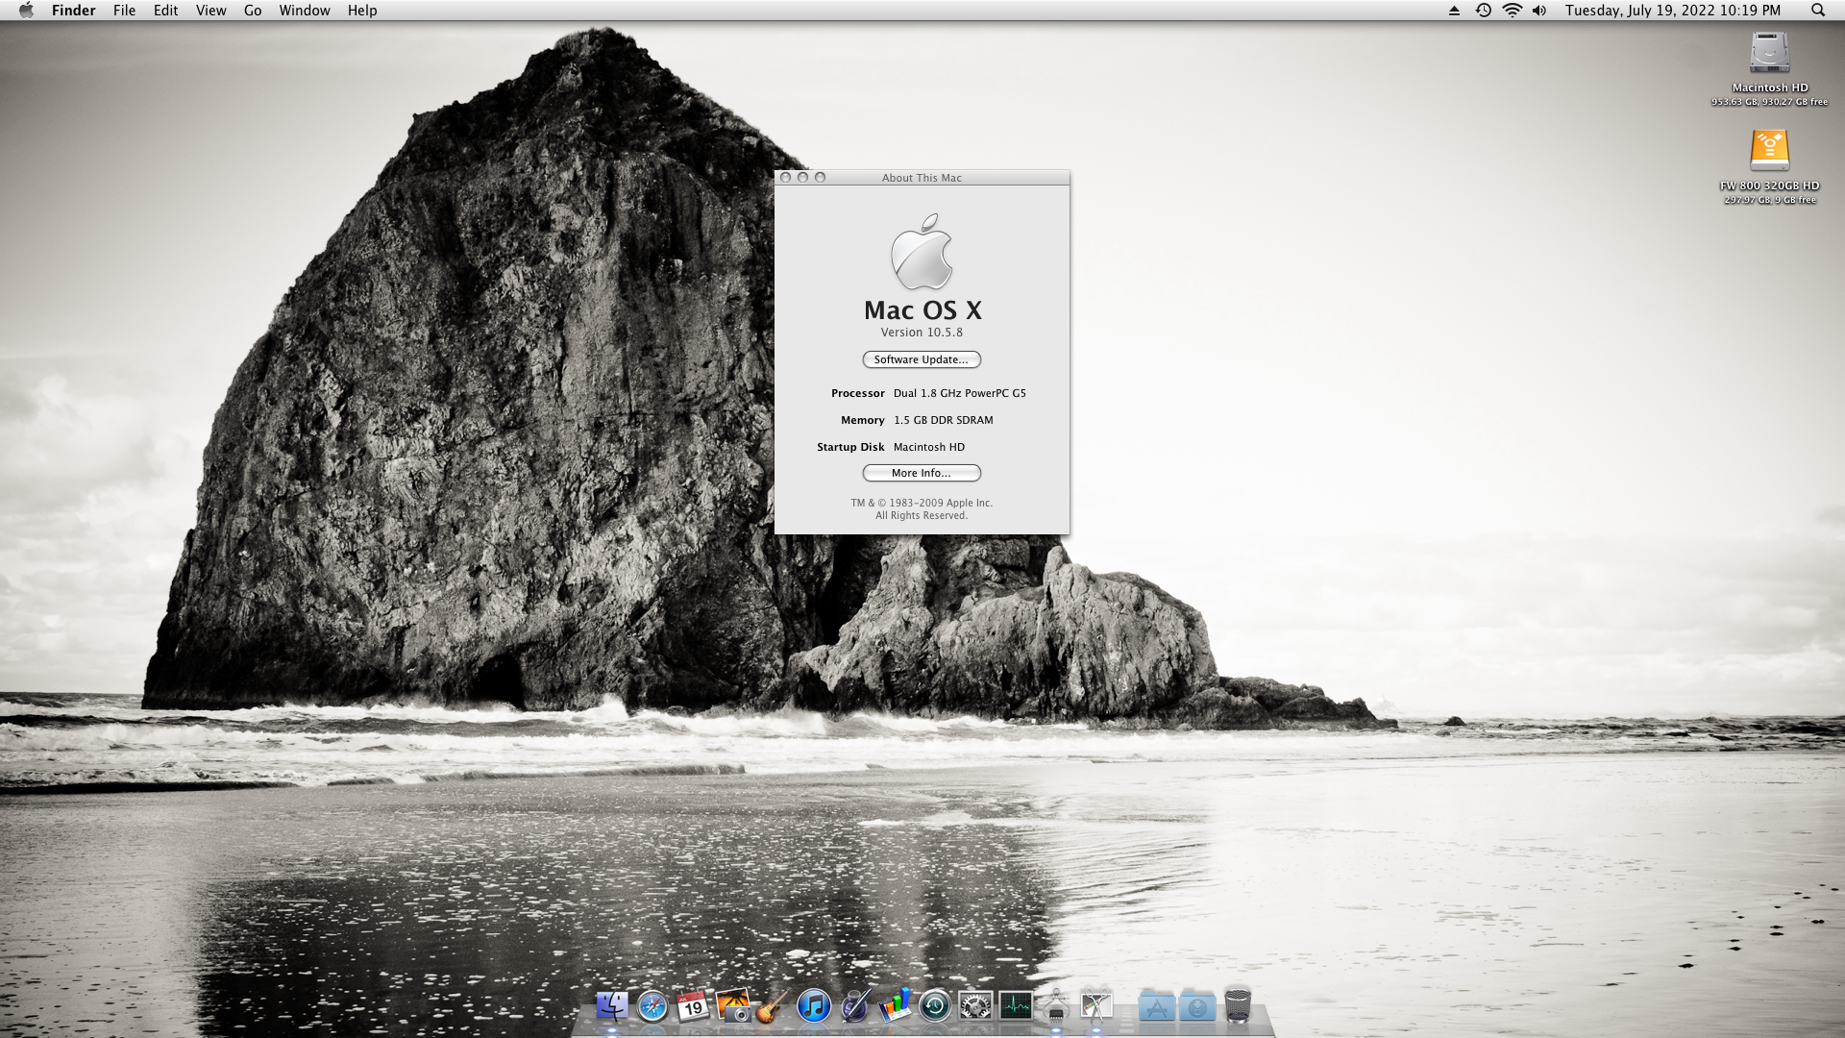This screenshot has height=1038, width=1845.
Task: Open System Profiler icon in Dock
Action: (x=1056, y=1006)
